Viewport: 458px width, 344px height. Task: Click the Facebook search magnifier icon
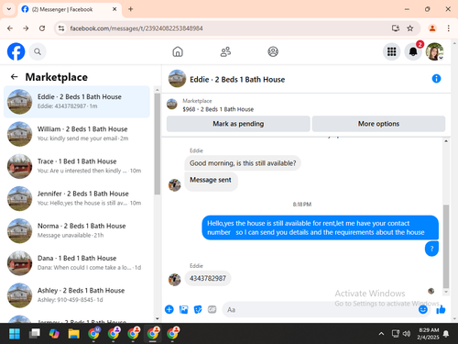pos(38,51)
